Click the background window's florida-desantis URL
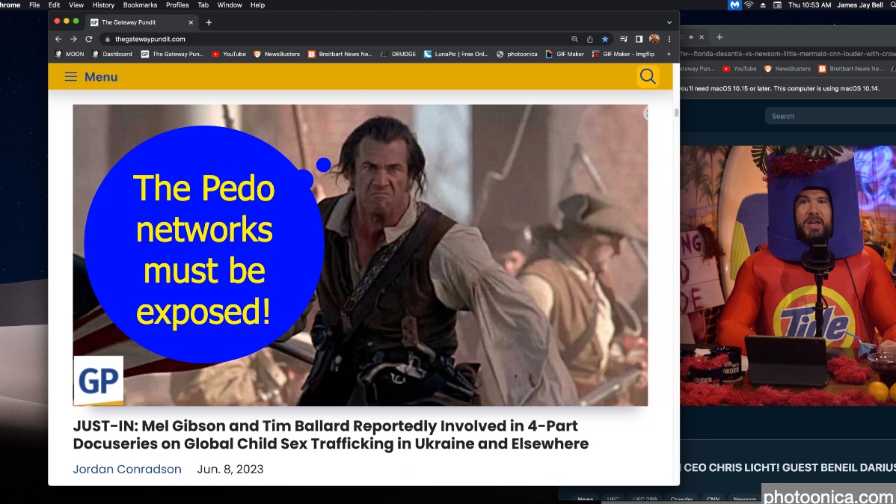Image resolution: width=896 pixels, height=504 pixels. coord(788,54)
